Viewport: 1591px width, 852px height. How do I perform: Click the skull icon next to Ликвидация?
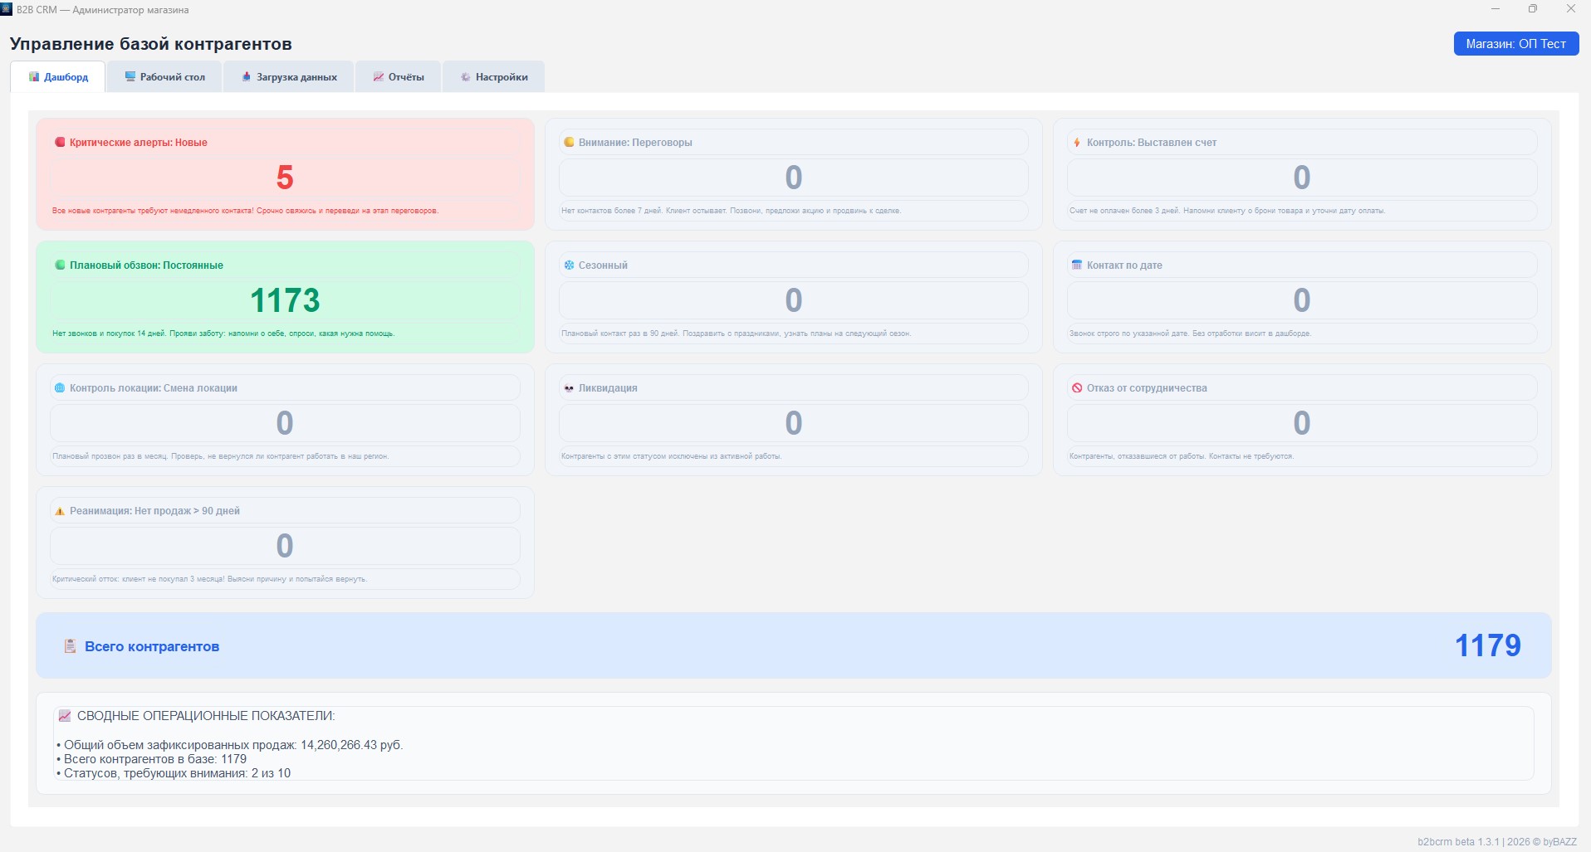click(569, 387)
